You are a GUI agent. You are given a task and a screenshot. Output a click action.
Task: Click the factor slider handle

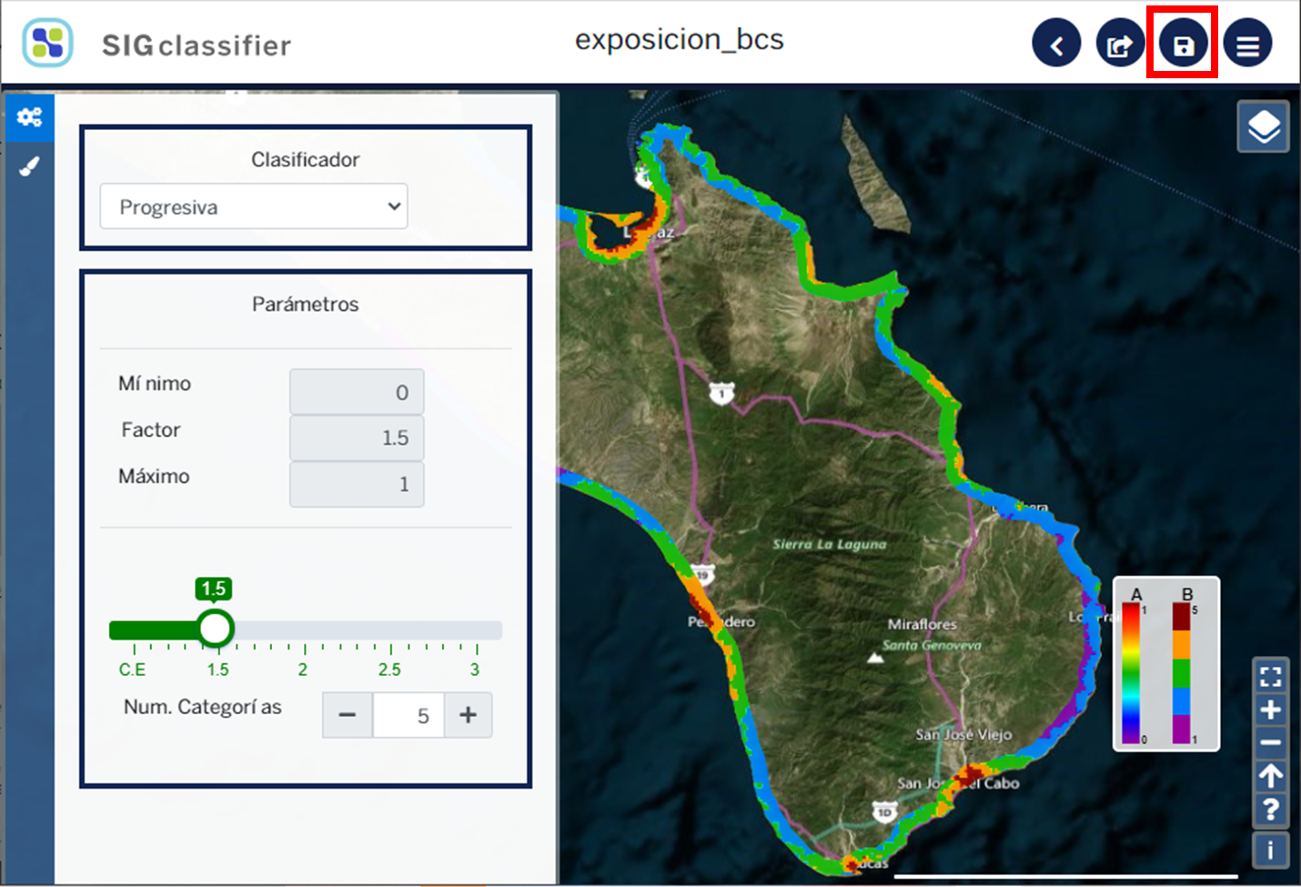pyautogui.click(x=216, y=628)
